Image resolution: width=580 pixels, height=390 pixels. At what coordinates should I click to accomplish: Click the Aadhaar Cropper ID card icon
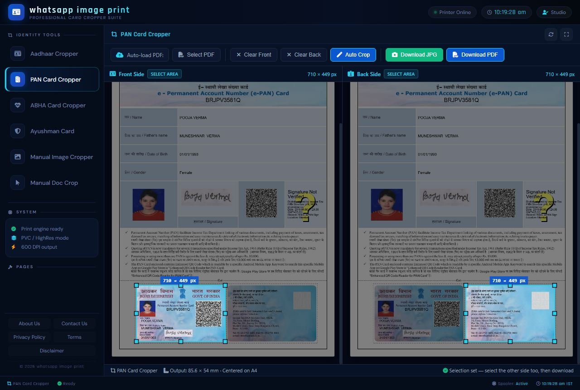(x=18, y=53)
